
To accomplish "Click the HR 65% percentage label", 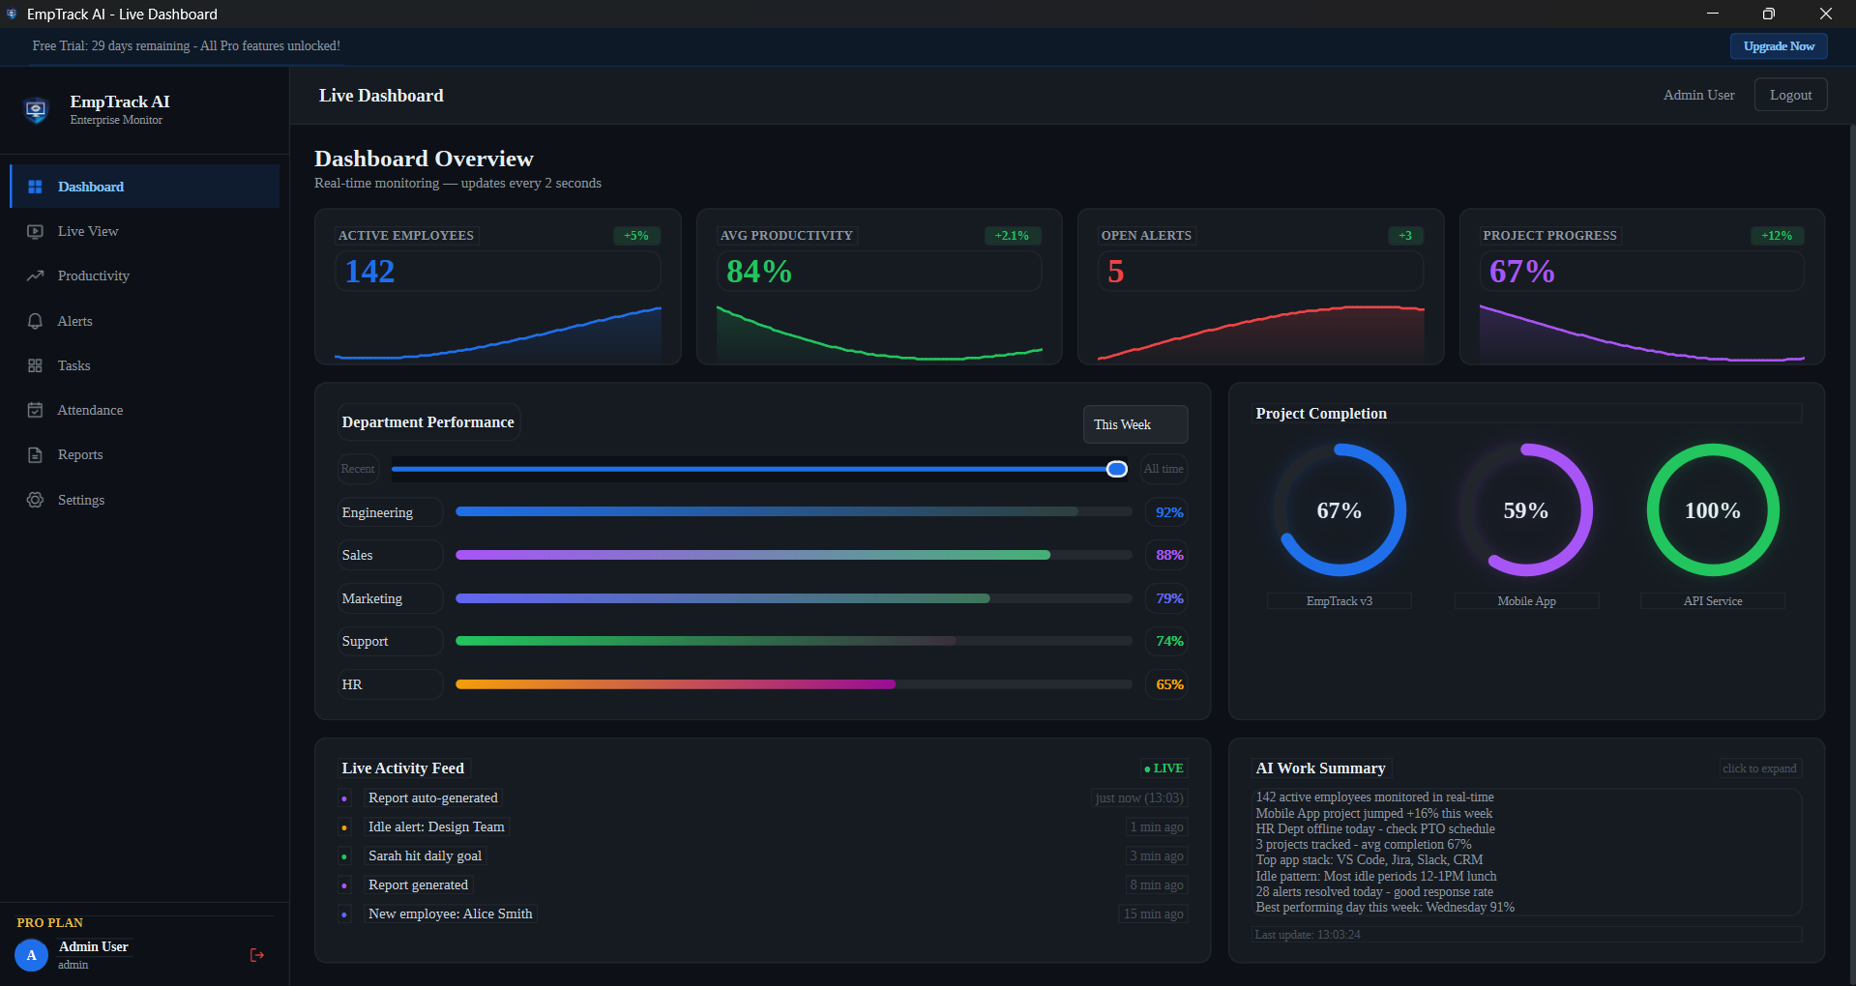I will tap(1169, 684).
